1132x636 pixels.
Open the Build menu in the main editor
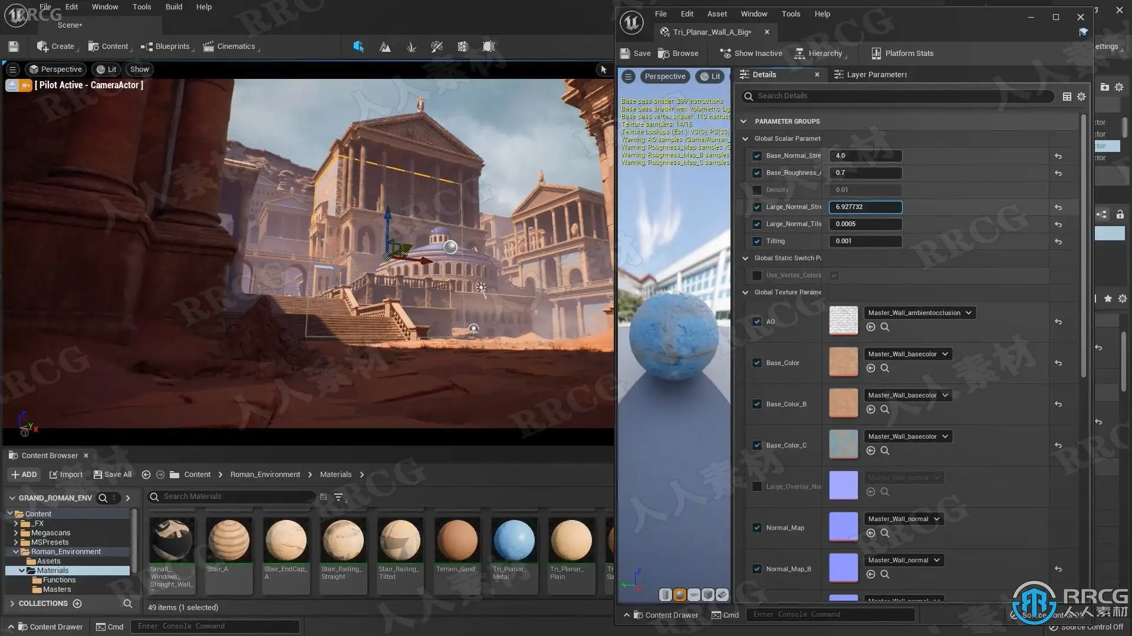173,7
